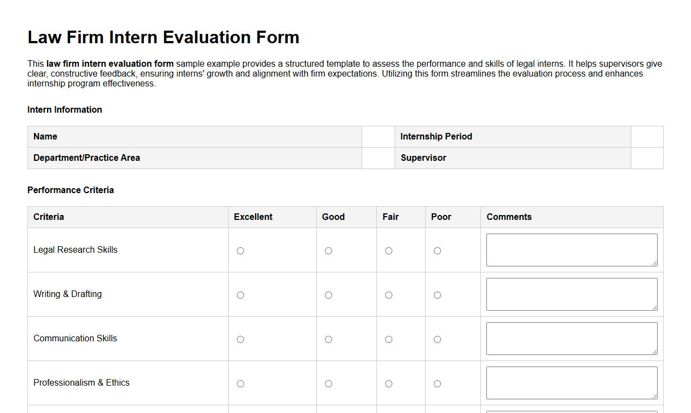Click the comments box for Legal Research Skills

point(571,249)
